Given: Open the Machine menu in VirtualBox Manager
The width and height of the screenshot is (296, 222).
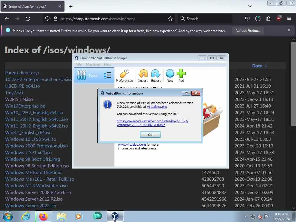Looking at the screenshot, I should [93, 64].
